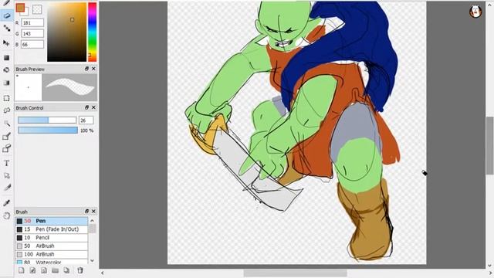The width and height of the screenshot is (494, 278).
Task: Select the Text tool
Action: point(7,163)
